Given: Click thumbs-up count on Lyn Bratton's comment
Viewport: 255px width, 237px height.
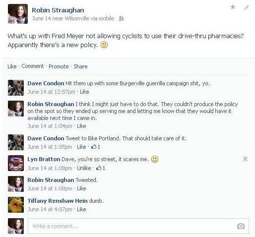Looking at the screenshot, I should (x=101, y=168).
